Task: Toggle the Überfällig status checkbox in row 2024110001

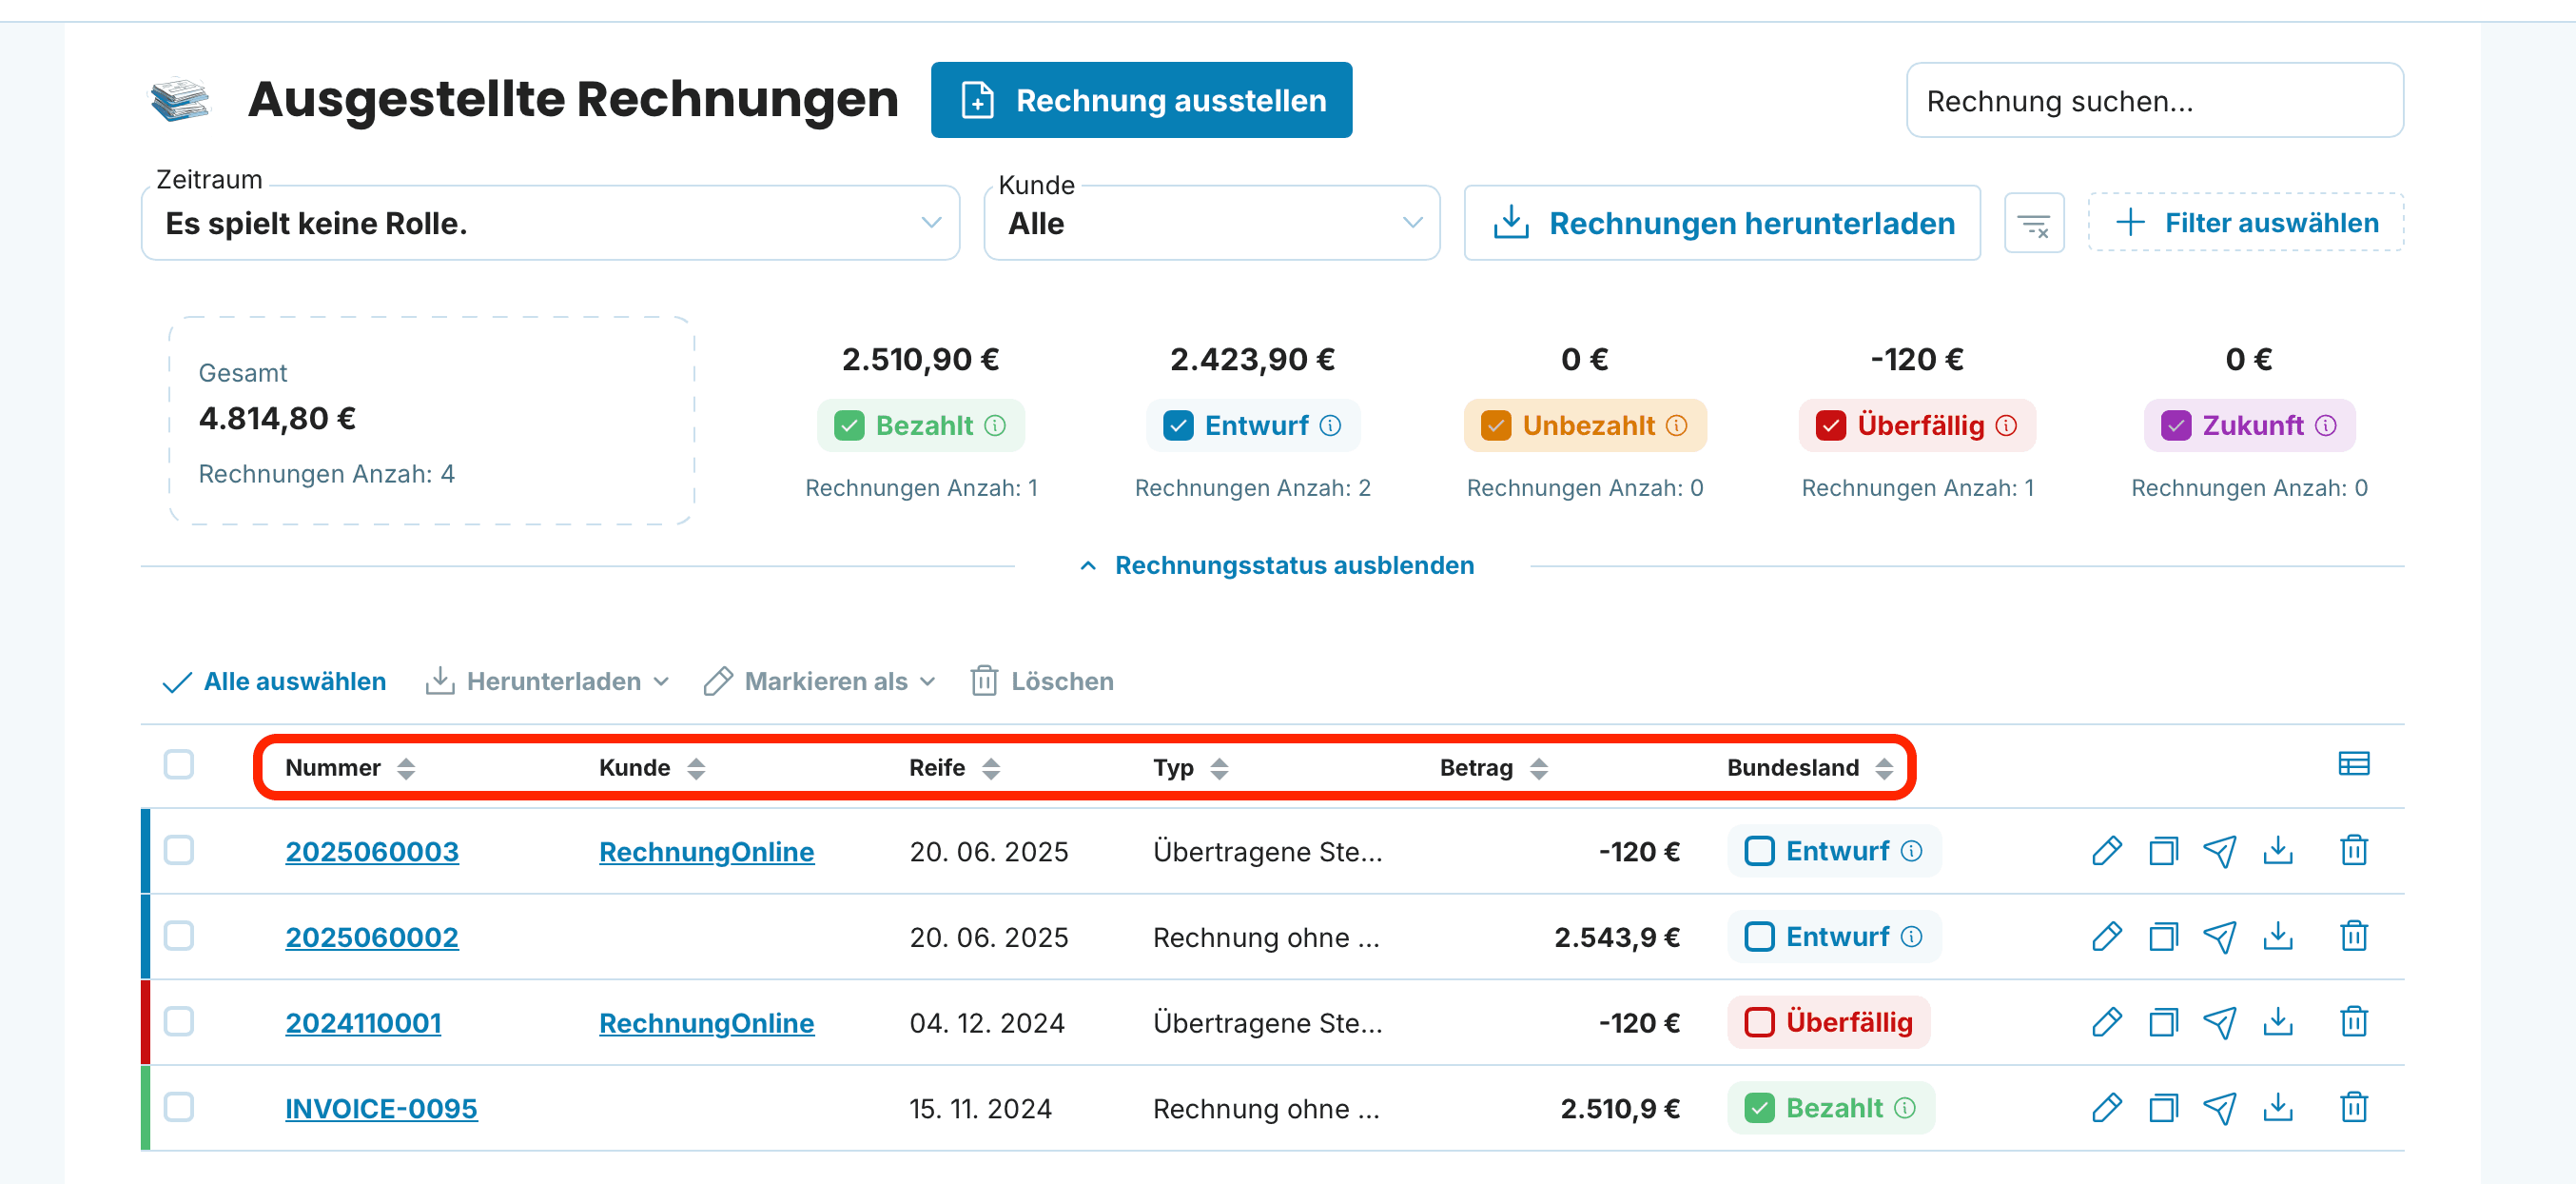Action: coord(1759,1022)
